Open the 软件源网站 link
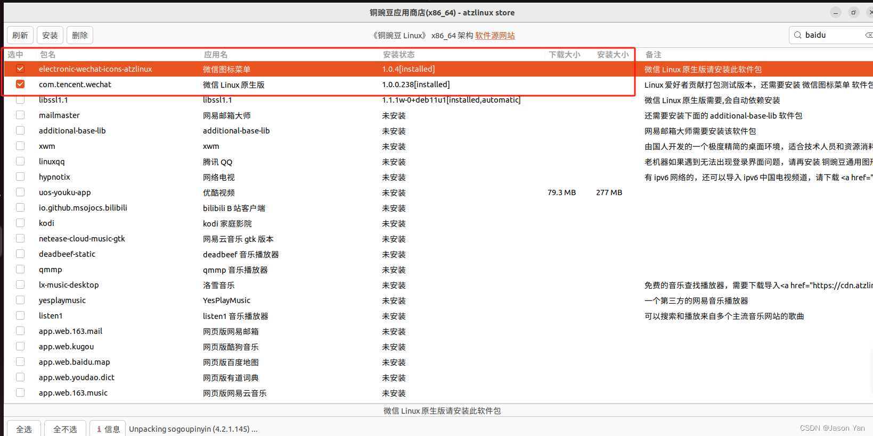 (x=495, y=36)
